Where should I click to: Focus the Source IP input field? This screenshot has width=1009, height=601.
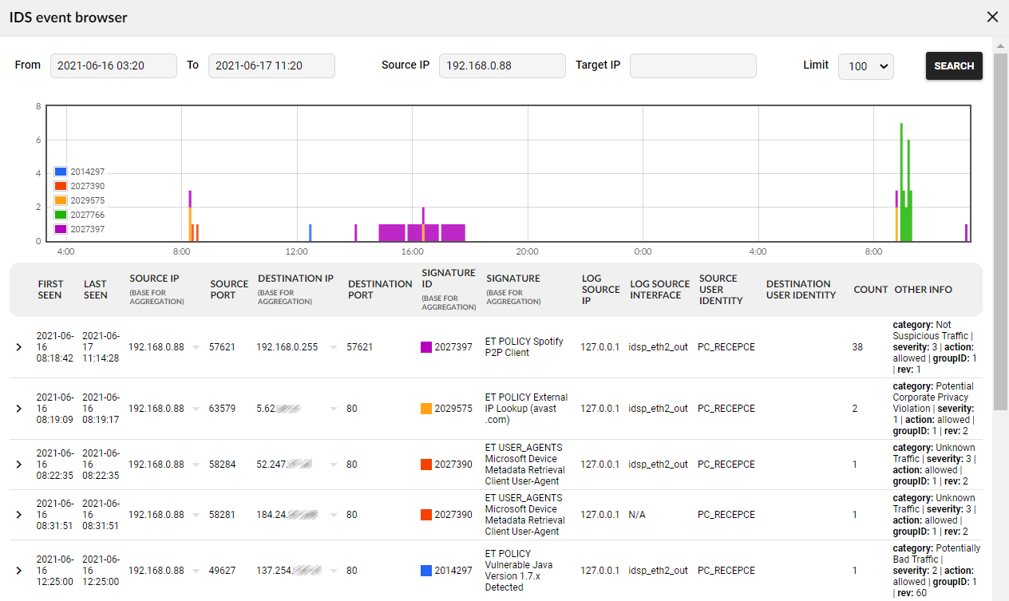tap(502, 65)
